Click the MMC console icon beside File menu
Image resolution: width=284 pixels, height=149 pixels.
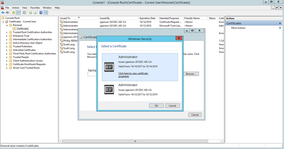coord(2,8)
